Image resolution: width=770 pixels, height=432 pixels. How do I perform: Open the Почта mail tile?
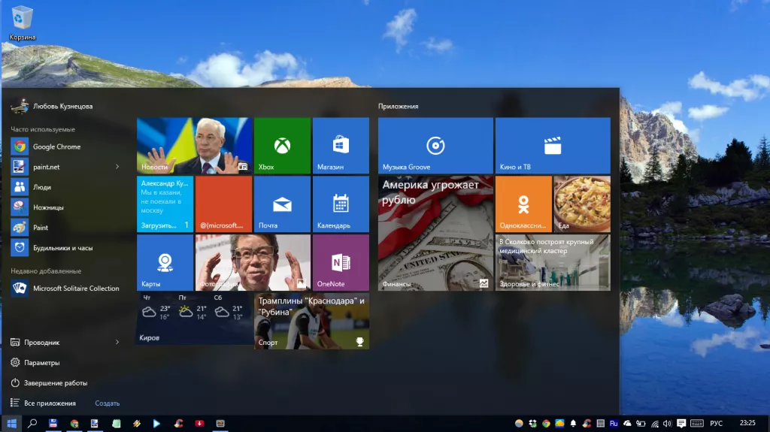pyautogui.click(x=282, y=204)
